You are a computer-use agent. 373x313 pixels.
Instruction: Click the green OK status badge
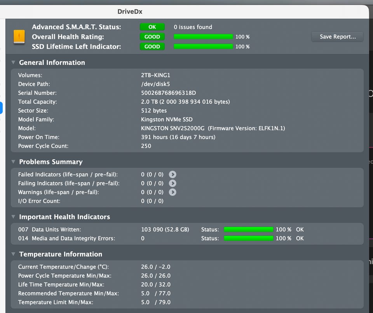(x=152, y=27)
